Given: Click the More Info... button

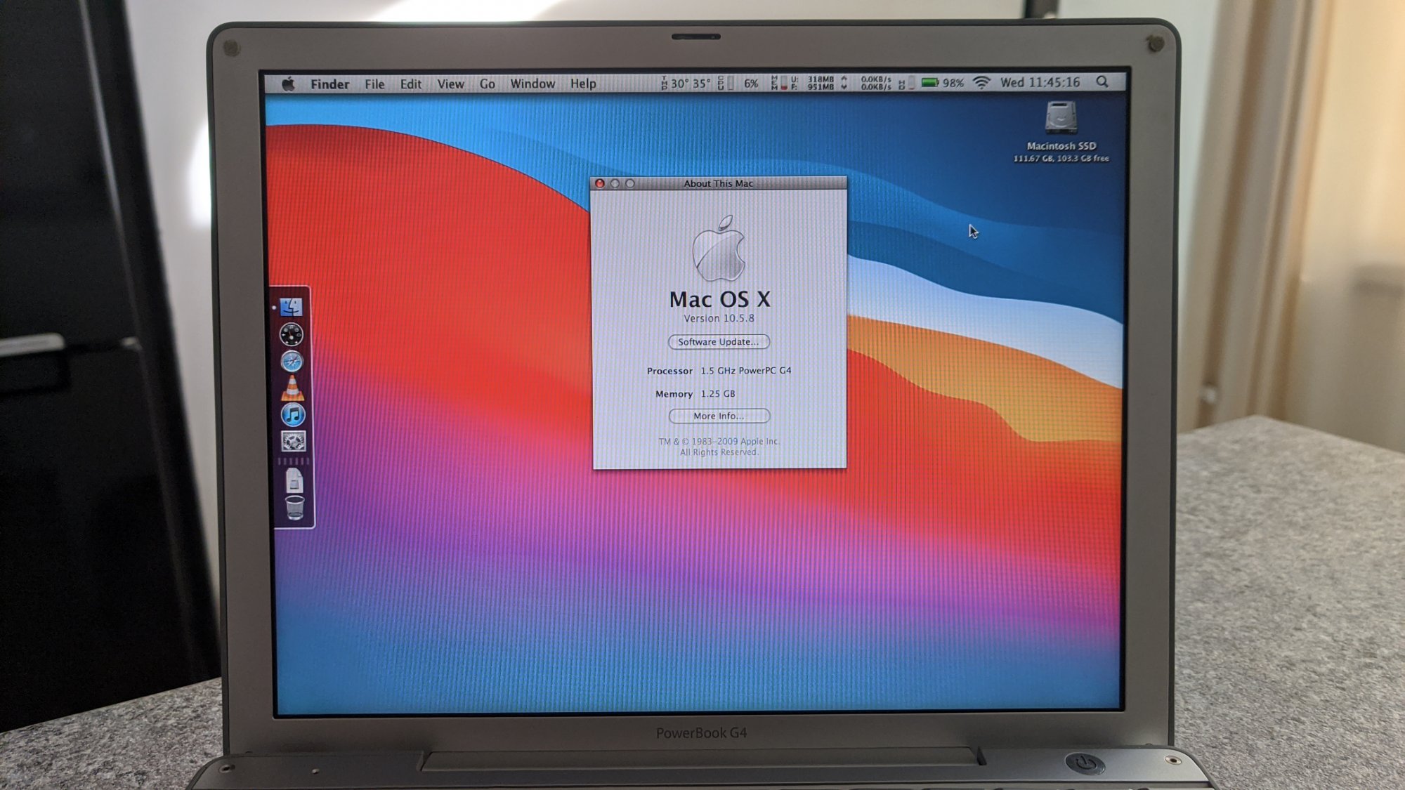Looking at the screenshot, I should [x=719, y=416].
